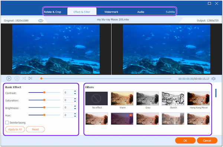Jump to the previous frame
Screen dimensions: 223x147
click(x=24, y=78)
